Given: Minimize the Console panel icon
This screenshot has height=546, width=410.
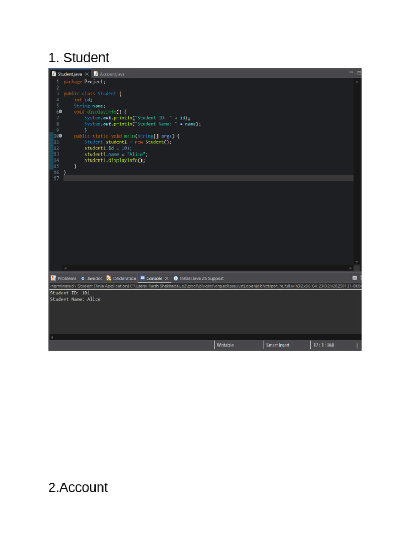Looking at the screenshot, I should (354, 278).
